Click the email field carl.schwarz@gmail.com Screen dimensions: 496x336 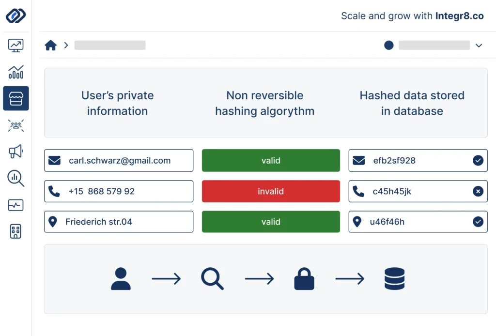pyautogui.click(x=119, y=161)
